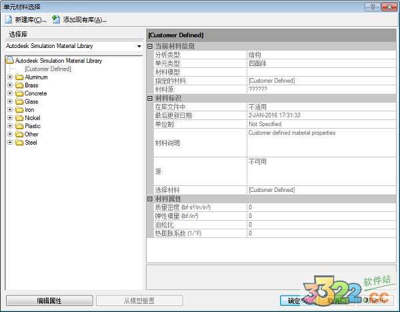Click the 从模型重置 button
Screen dimensions: 400x312
[139, 301]
